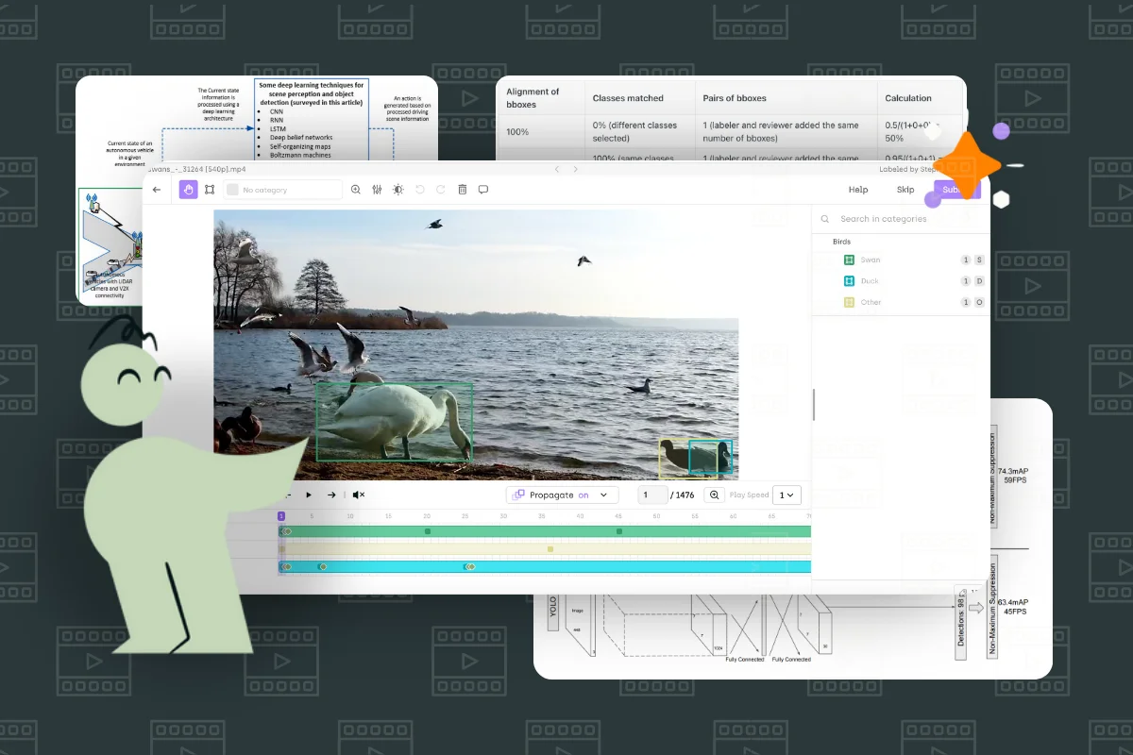Skip the current labeling task

point(905,189)
